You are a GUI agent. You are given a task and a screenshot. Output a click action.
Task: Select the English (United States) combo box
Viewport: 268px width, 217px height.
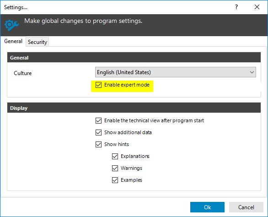click(x=176, y=72)
